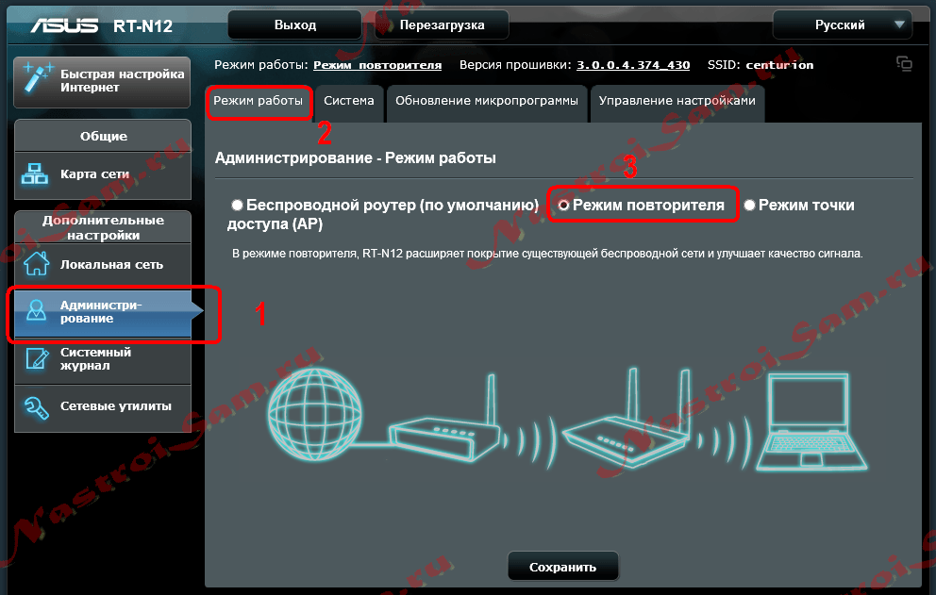Click the Перезагрузка reboot button
Viewport: 936px width, 595px height.
(442, 25)
